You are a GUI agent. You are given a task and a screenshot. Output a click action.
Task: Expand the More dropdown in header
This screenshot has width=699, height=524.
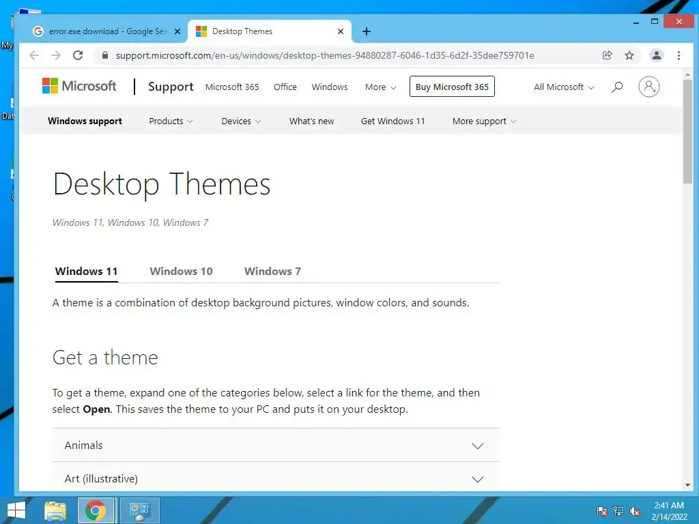(380, 87)
